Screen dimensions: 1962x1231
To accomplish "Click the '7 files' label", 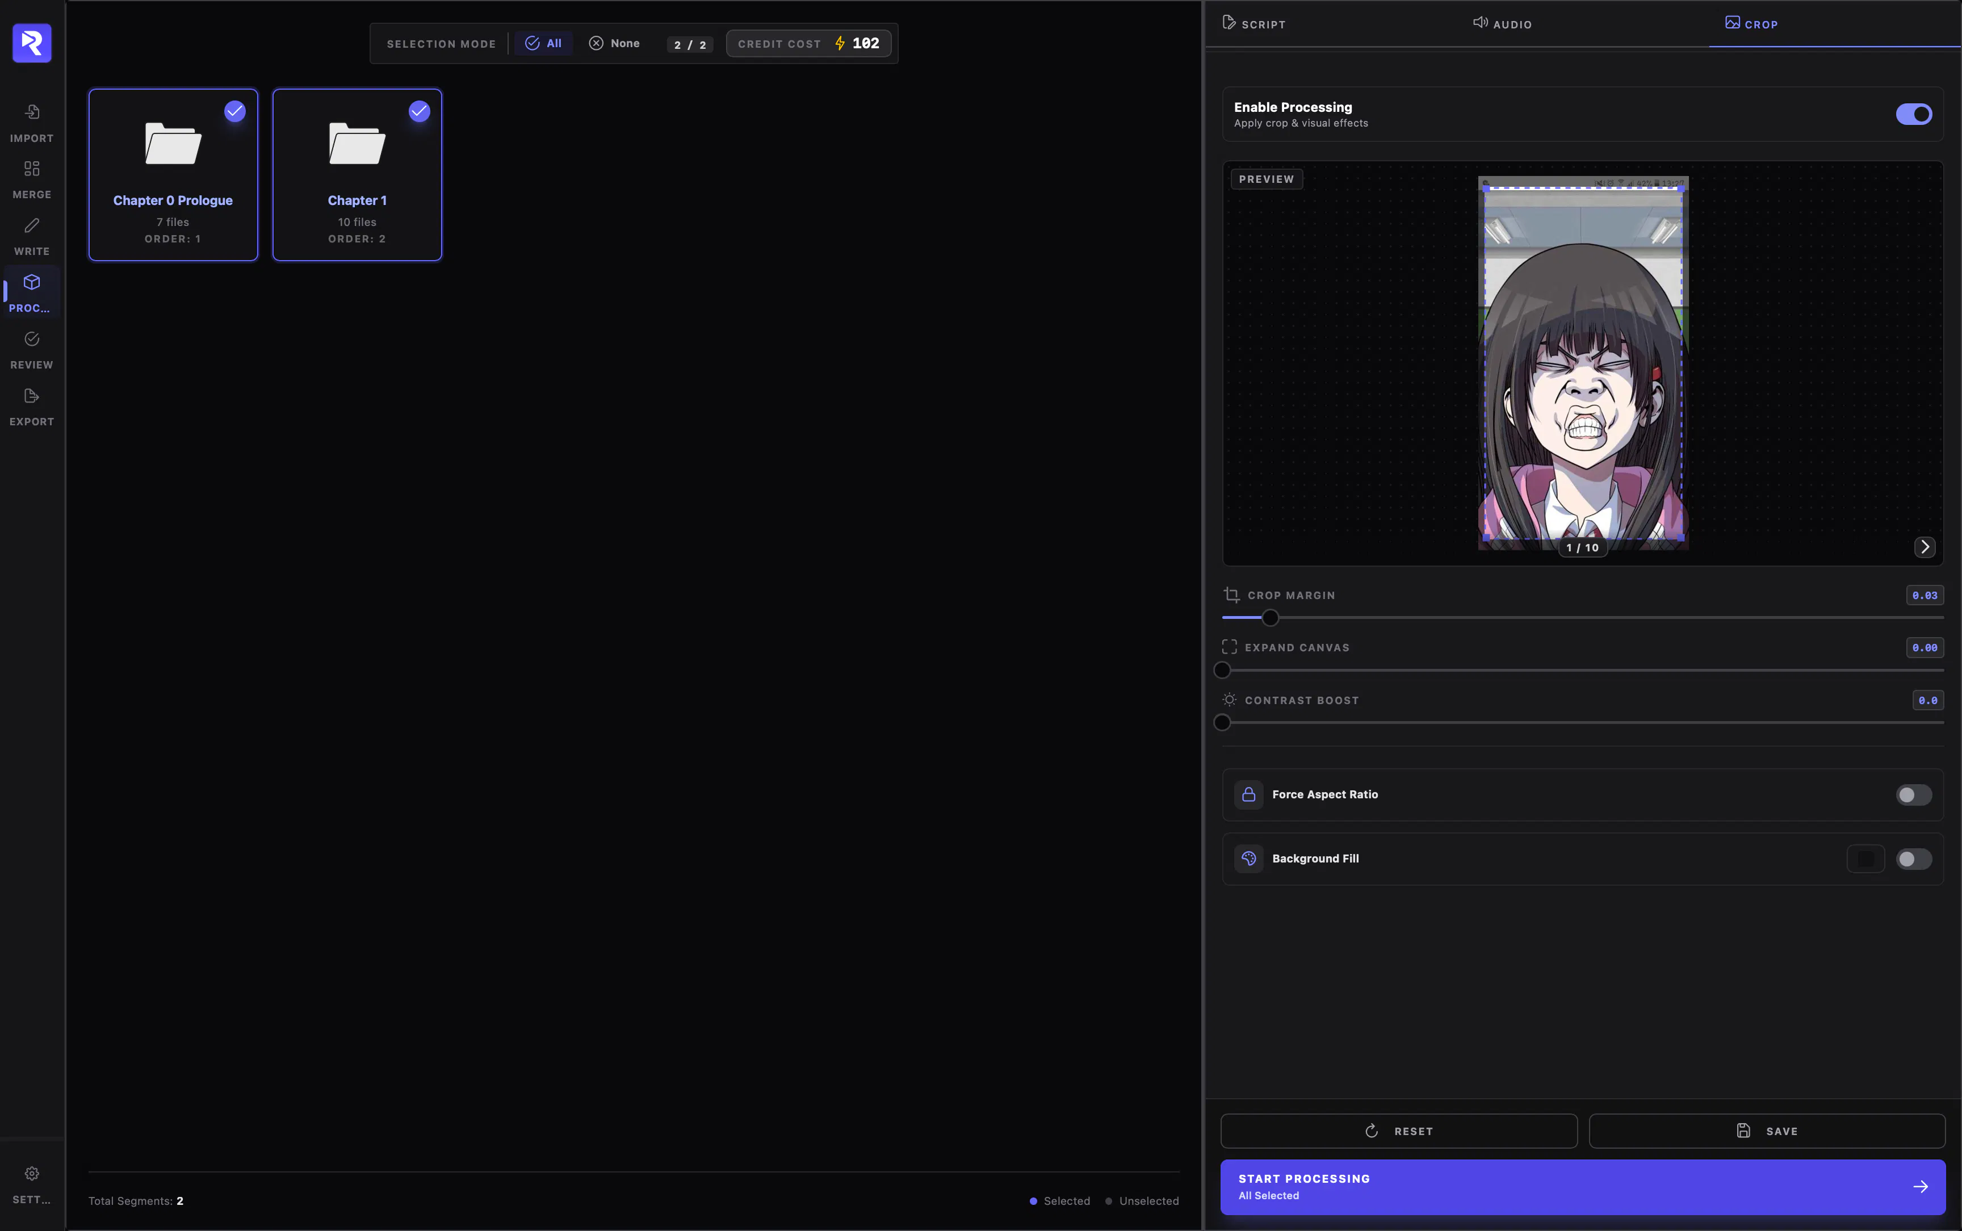I will [x=173, y=222].
